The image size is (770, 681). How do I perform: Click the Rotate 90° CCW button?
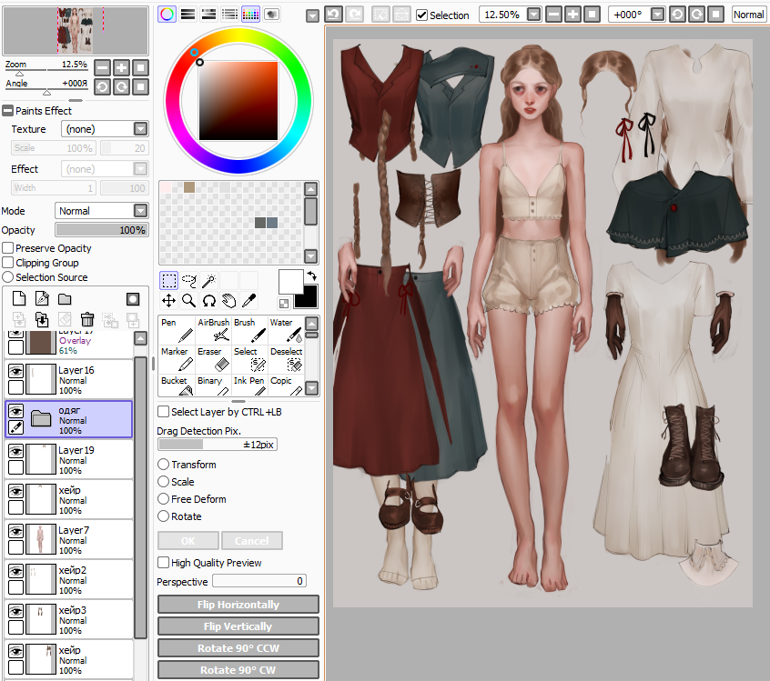point(238,648)
